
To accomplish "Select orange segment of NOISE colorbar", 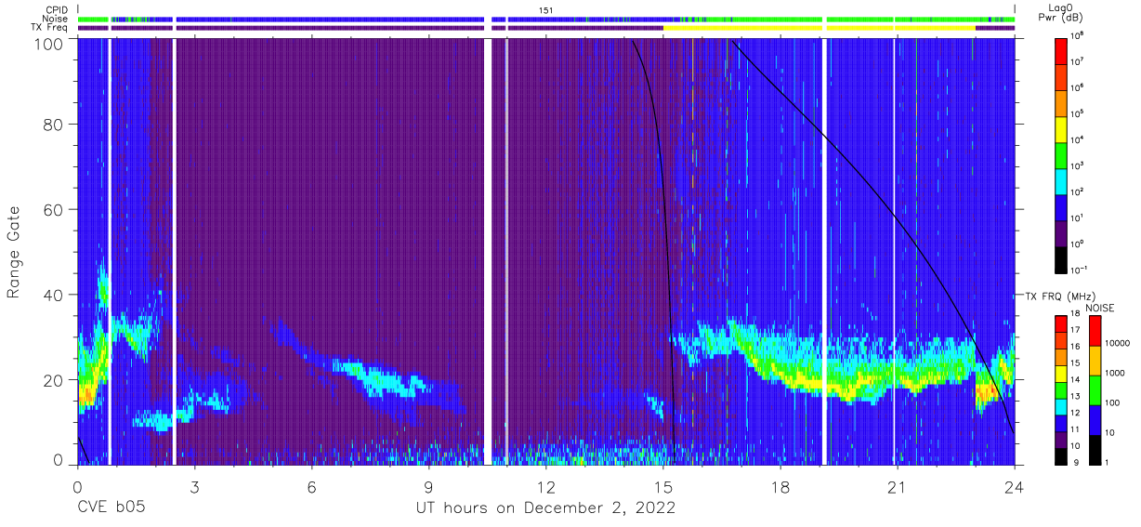I will [1096, 360].
